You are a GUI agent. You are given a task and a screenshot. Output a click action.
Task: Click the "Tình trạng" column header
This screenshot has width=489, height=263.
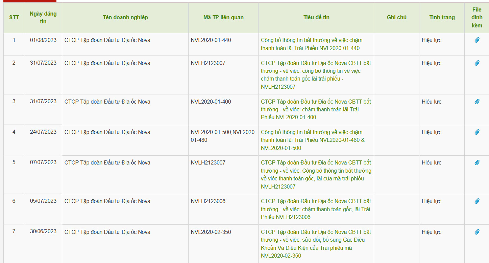(x=442, y=18)
